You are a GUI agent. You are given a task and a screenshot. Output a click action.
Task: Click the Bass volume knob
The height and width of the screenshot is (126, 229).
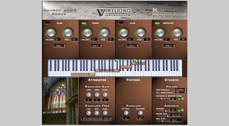[51, 33]
